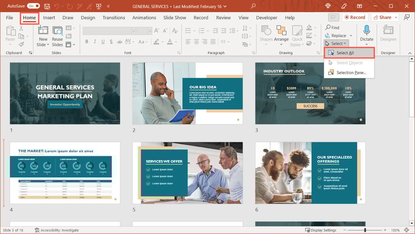This screenshot has height=234, width=415.
Task: Switch to the Transitions tab
Action: [113, 18]
